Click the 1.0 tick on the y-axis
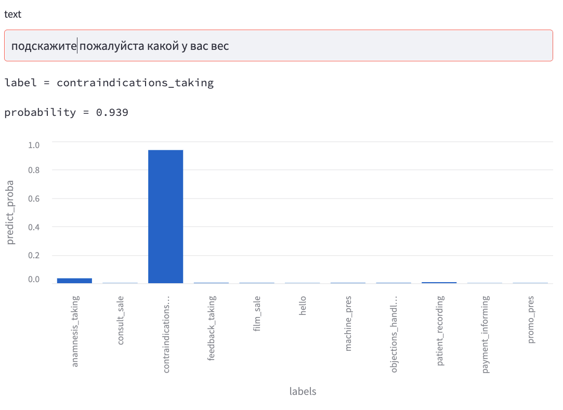Viewport: 563px width, 410px height. point(33,144)
